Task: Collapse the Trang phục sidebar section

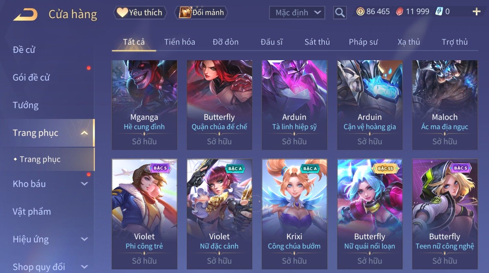Action: [84, 133]
